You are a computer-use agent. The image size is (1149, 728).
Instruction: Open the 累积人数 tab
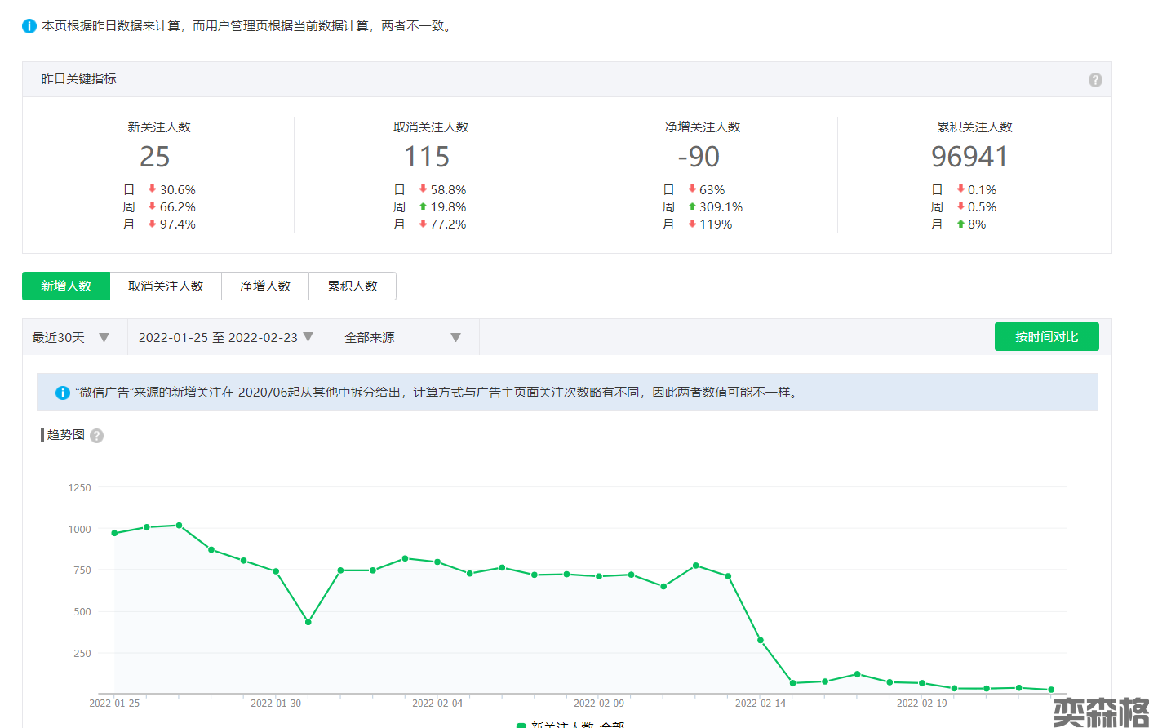tap(353, 286)
